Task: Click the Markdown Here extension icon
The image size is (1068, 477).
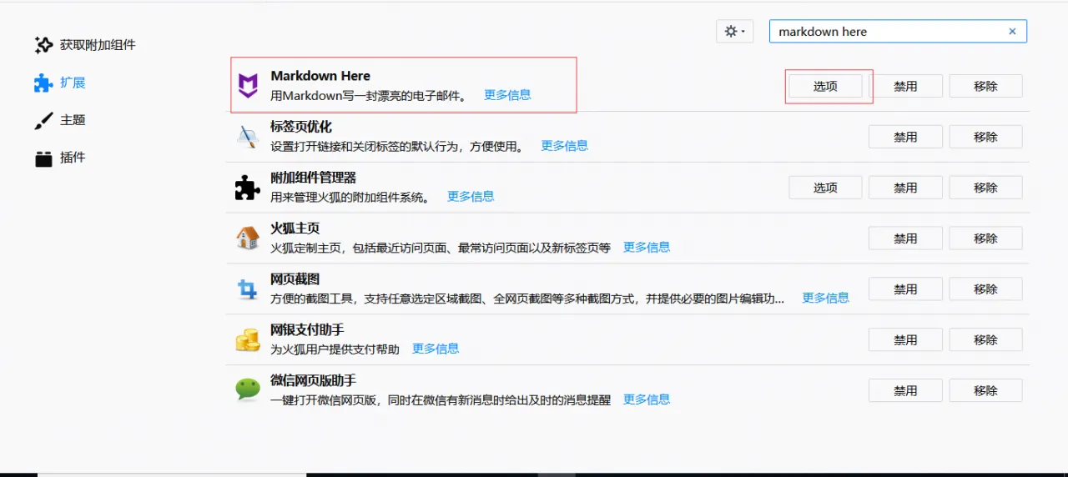Action: (248, 85)
